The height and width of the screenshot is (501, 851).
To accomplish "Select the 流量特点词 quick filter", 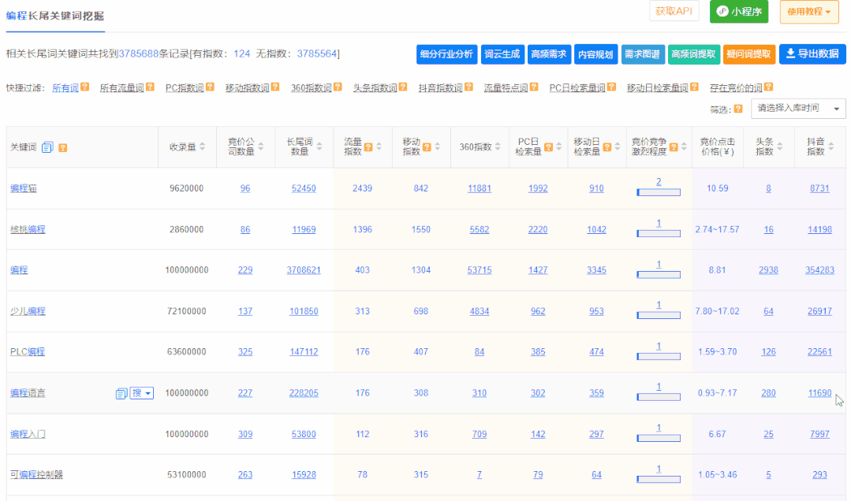I will pyautogui.click(x=506, y=88).
